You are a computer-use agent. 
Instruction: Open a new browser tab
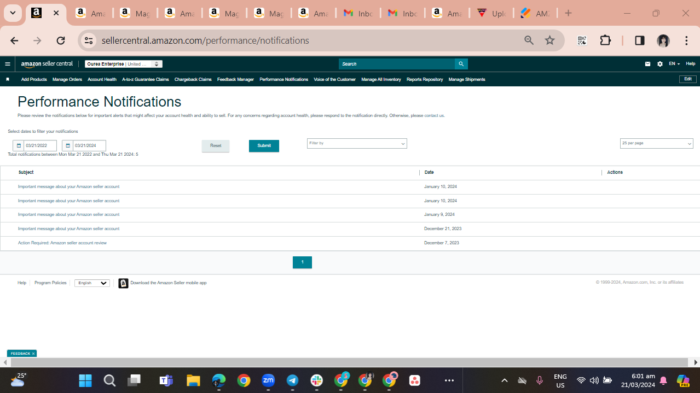coord(568,13)
